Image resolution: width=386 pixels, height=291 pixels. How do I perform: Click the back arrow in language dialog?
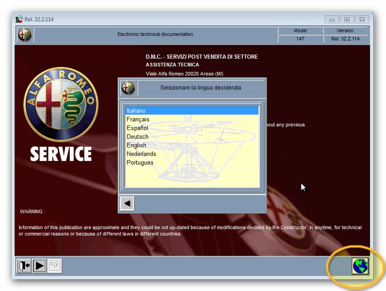(x=127, y=204)
